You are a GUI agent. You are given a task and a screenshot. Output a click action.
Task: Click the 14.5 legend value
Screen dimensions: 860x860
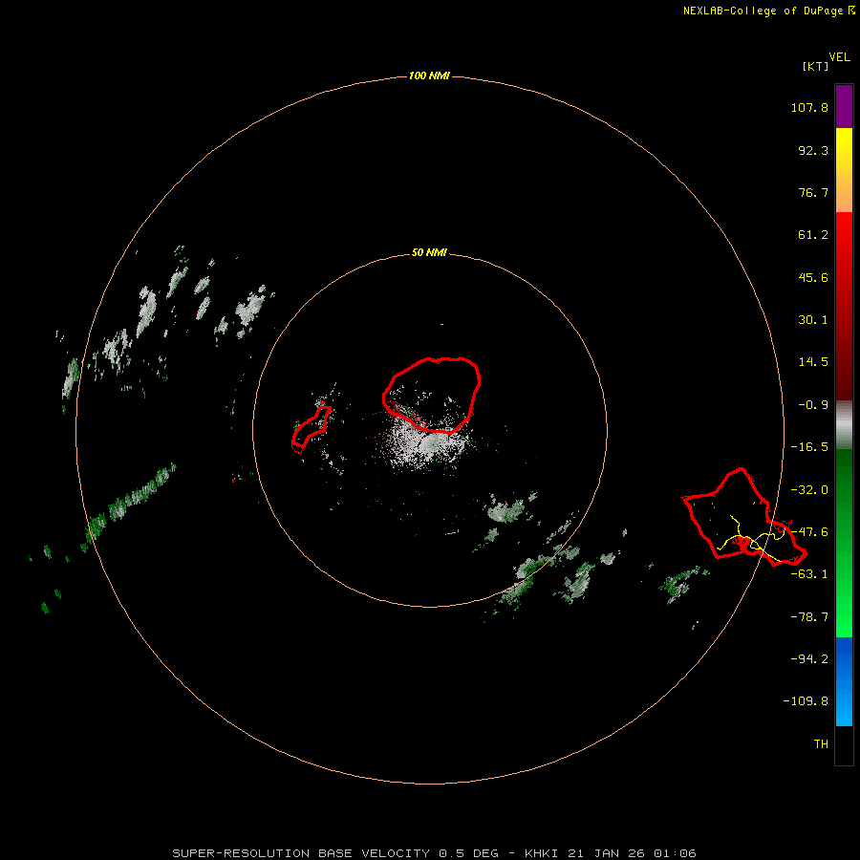coord(813,362)
